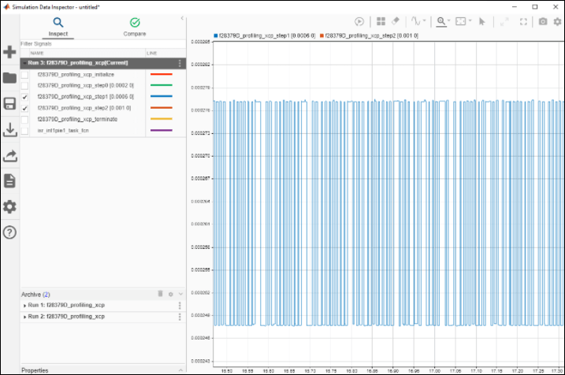Expand Run 1 in the Archive
Image resolution: width=565 pixels, height=375 pixels.
click(x=25, y=305)
